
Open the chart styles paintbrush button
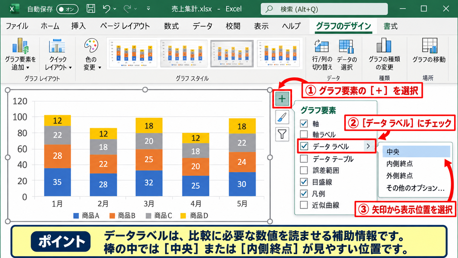[x=282, y=117]
